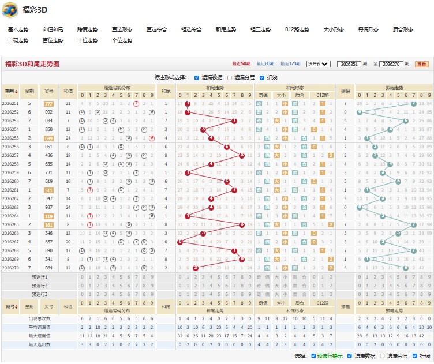Image resolution: width=434 pixels, height=364 pixels.
Task: Uncheck the top 折线 checkbox
Action: tap(262, 78)
